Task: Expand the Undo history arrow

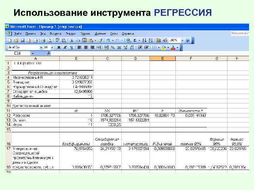Action: (x=113, y=40)
